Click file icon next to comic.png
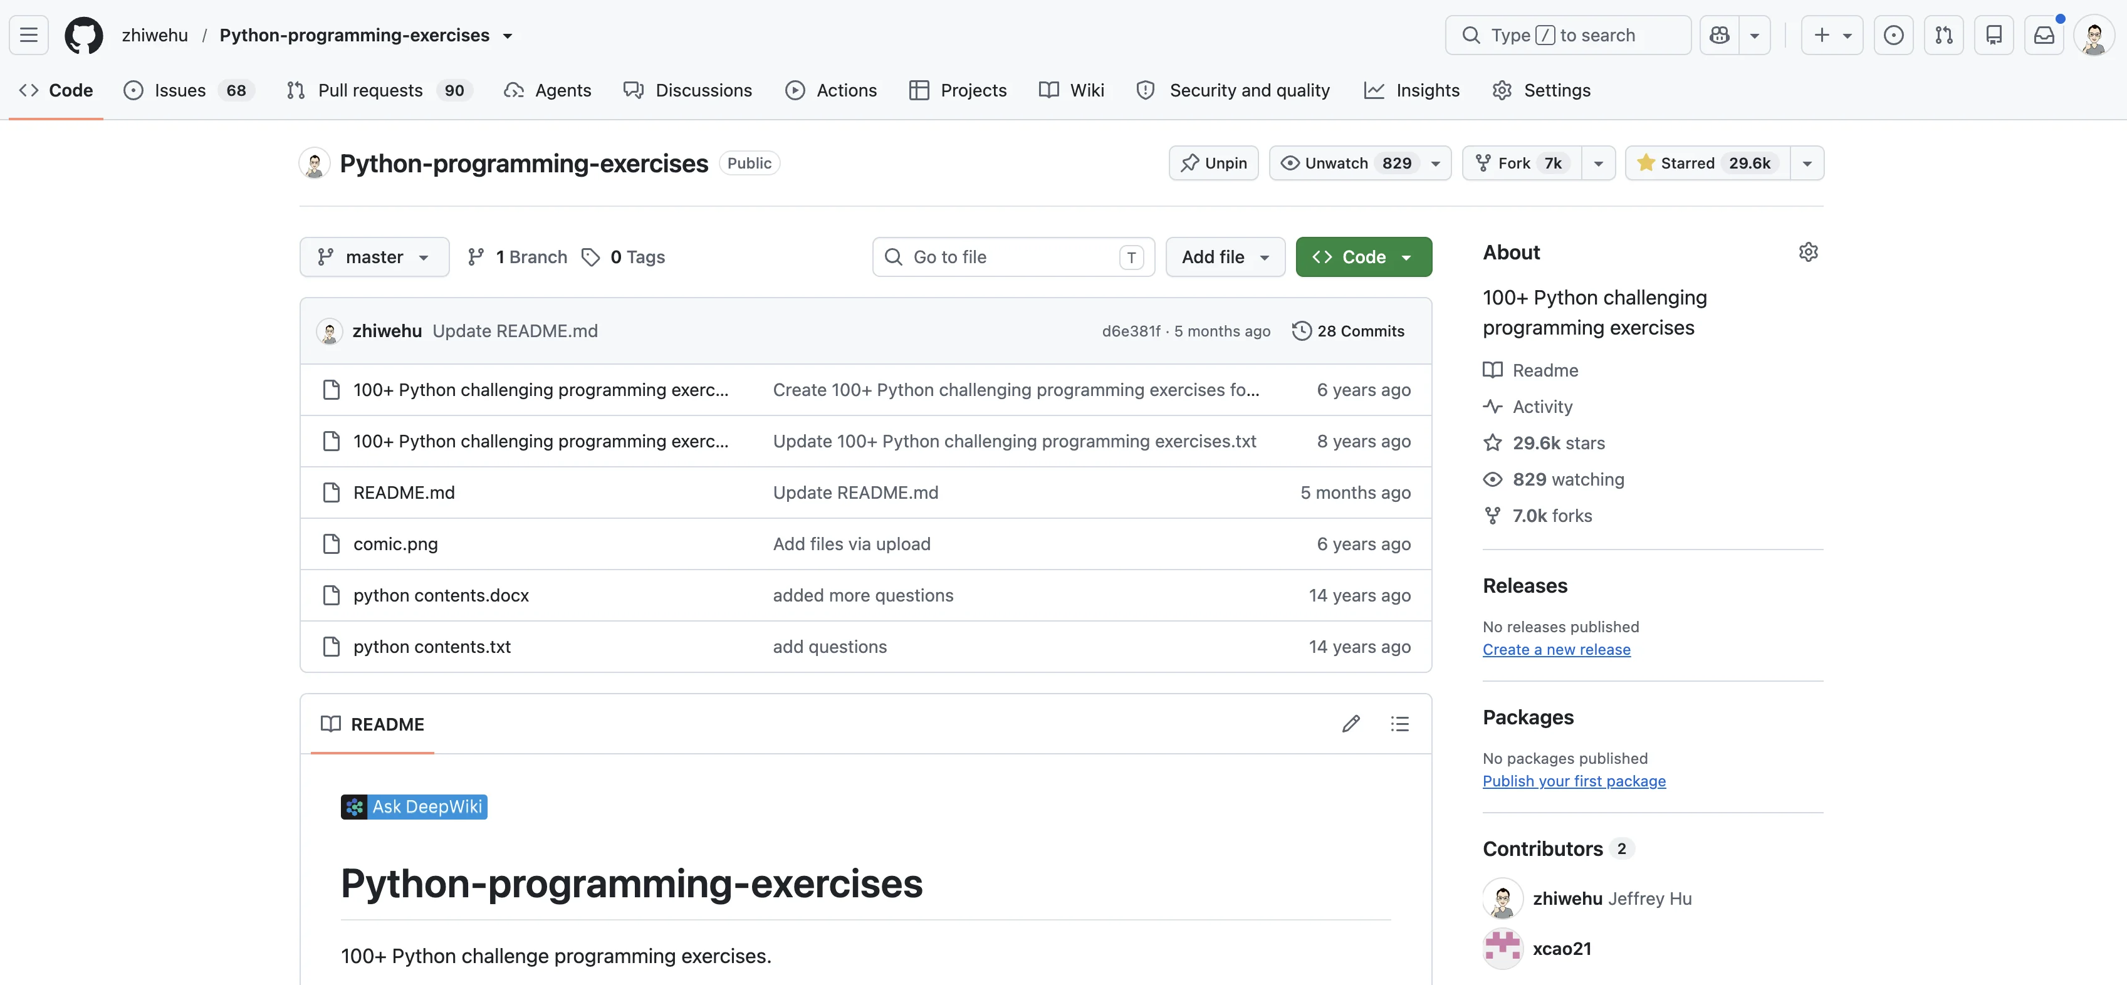This screenshot has width=2127, height=985. (x=331, y=544)
